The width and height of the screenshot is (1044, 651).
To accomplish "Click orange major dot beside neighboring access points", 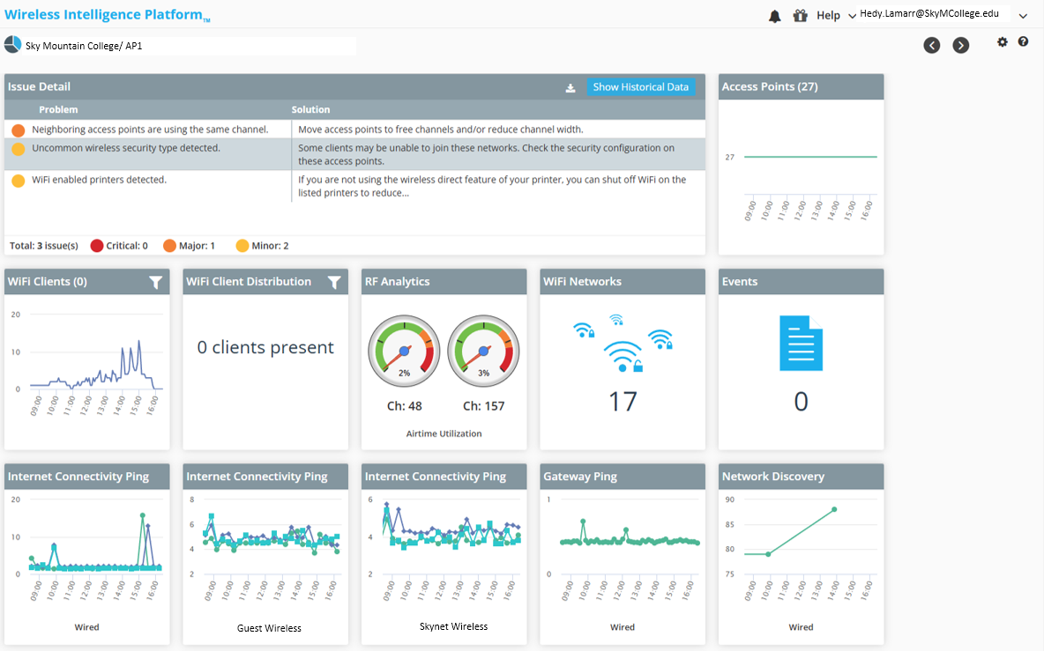I will [18, 130].
